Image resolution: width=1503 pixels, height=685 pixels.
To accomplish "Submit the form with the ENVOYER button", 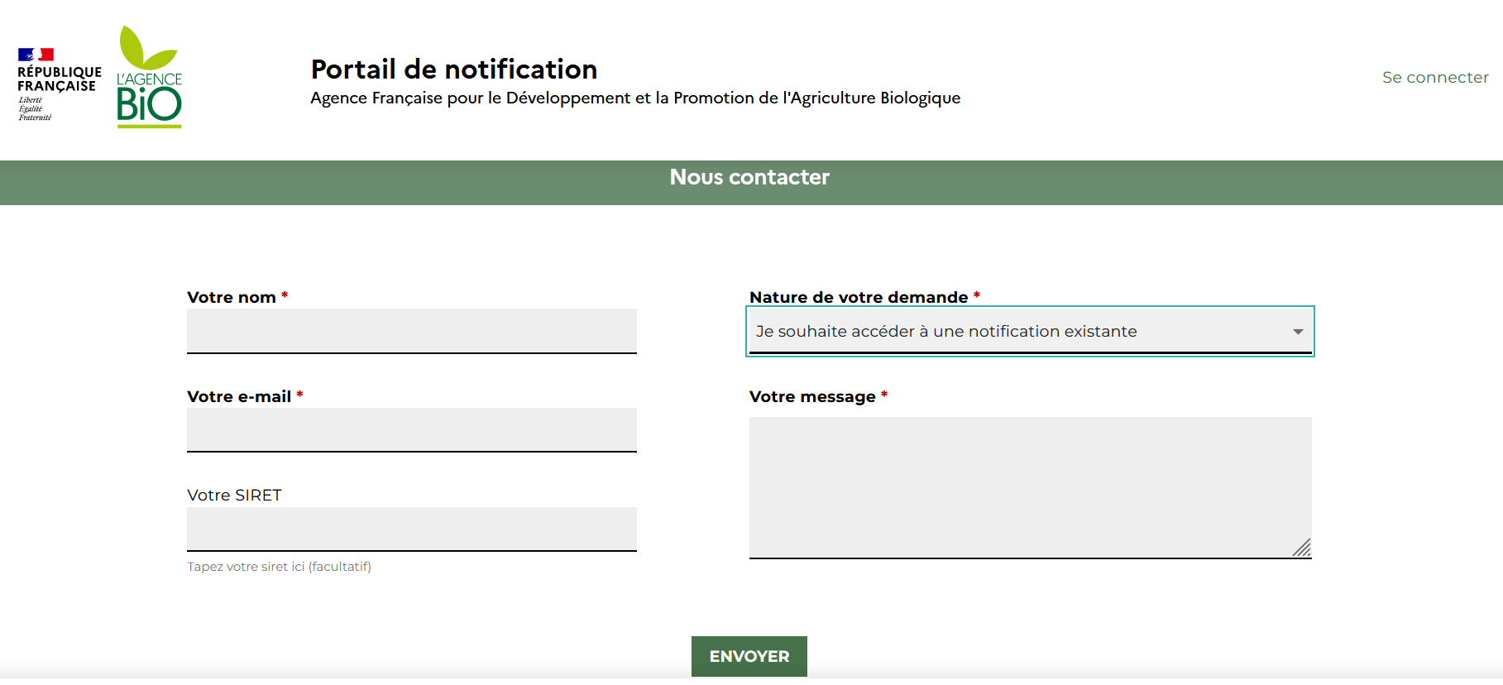I will tap(749, 656).
